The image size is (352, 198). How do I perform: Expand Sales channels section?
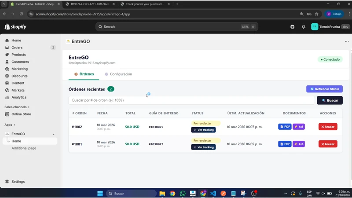coord(17,107)
